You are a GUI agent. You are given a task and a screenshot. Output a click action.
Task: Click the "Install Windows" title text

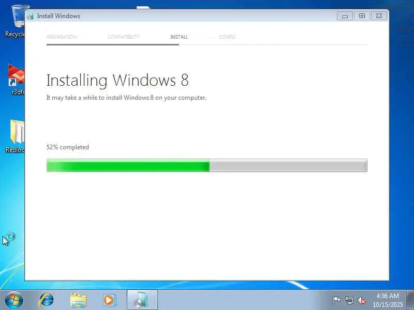click(x=58, y=16)
